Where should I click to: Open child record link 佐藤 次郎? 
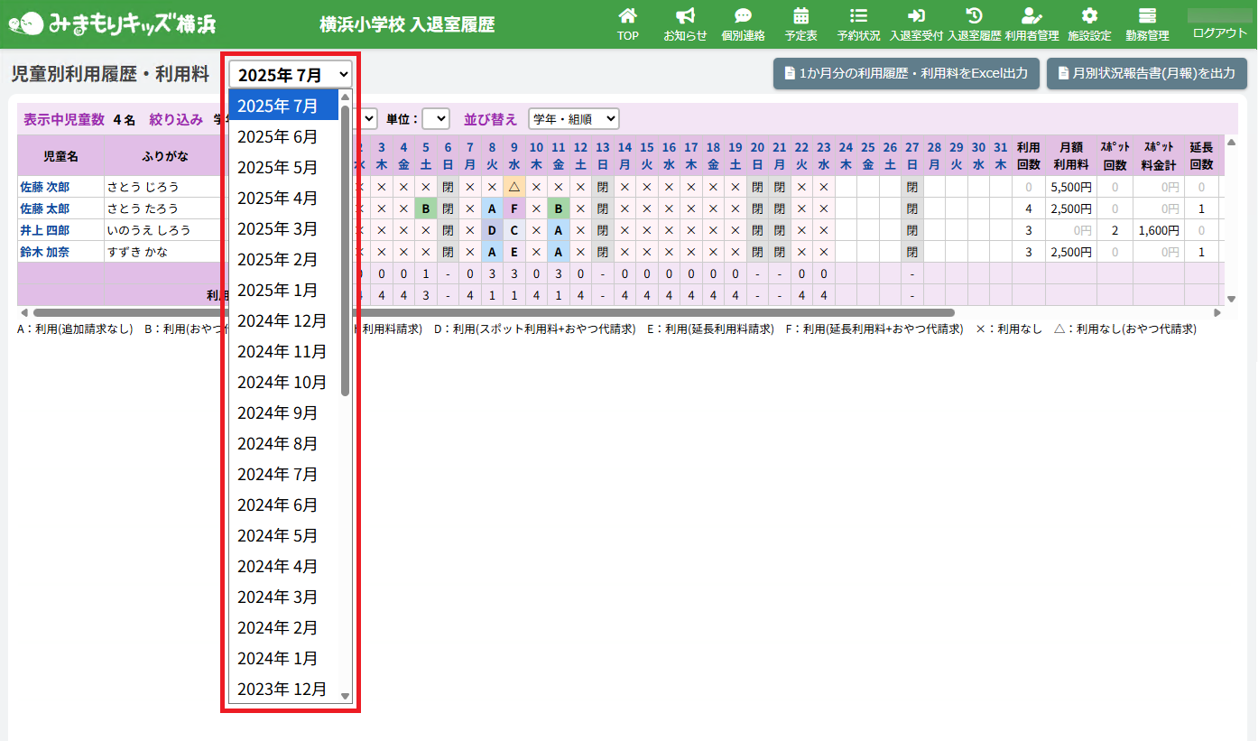coord(44,187)
